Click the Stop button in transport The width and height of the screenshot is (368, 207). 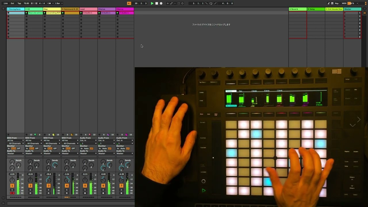(156, 3)
